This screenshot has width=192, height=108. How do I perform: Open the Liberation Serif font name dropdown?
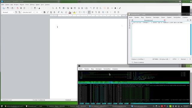(x=34, y=12)
